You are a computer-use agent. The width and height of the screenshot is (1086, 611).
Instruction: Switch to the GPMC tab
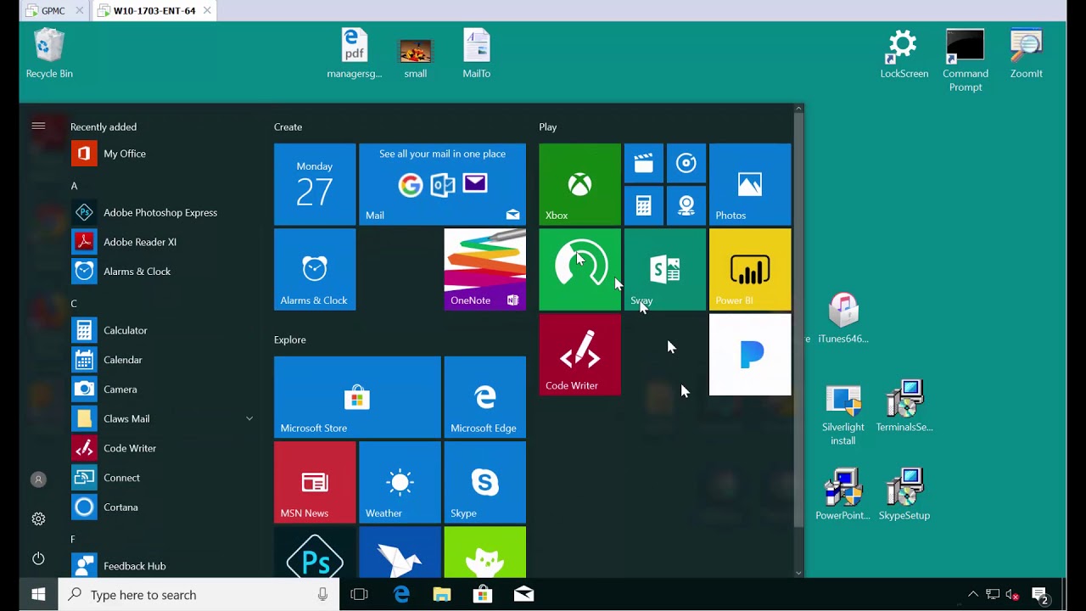[x=53, y=11]
